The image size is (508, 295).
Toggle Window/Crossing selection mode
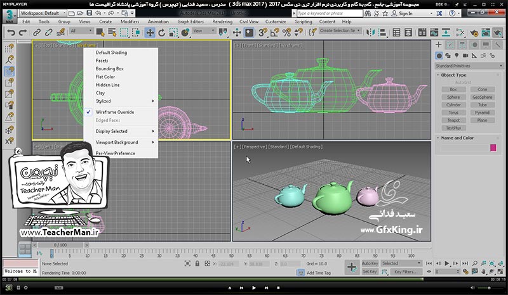click(x=136, y=33)
